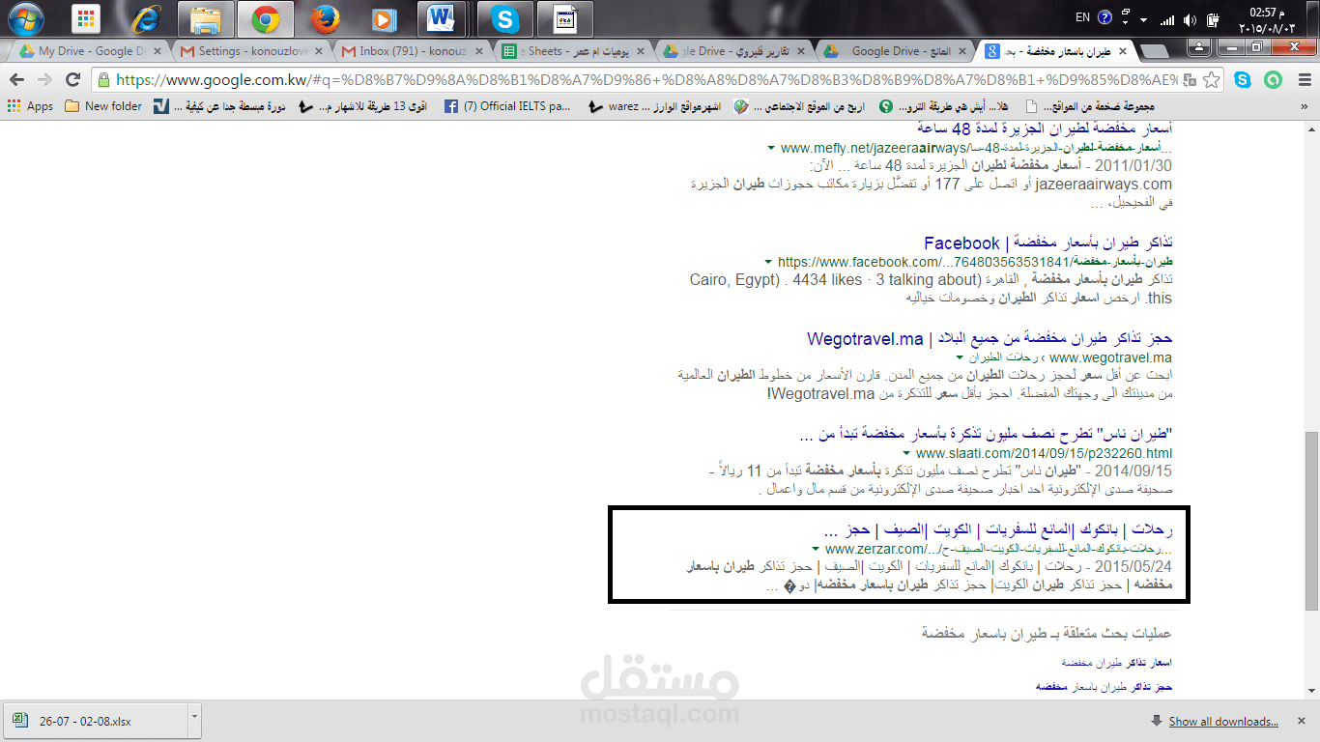Open the Wegotravel.ma search result title

[990, 339]
